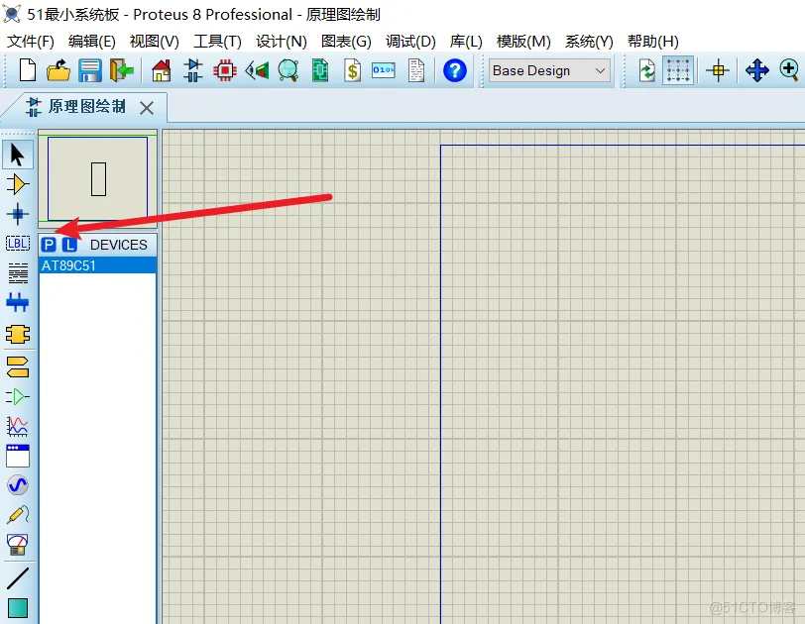The width and height of the screenshot is (805, 624).
Task: Select the Buses Mode tool
Action: click(x=18, y=302)
